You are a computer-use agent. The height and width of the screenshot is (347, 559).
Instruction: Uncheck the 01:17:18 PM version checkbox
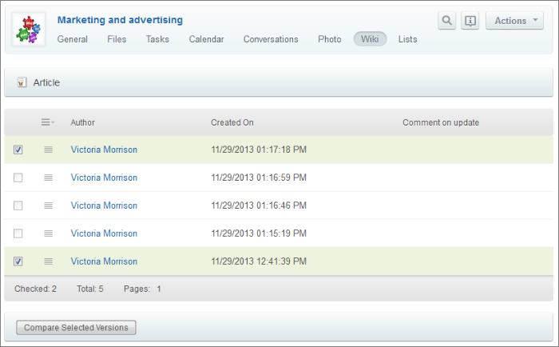pos(18,150)
